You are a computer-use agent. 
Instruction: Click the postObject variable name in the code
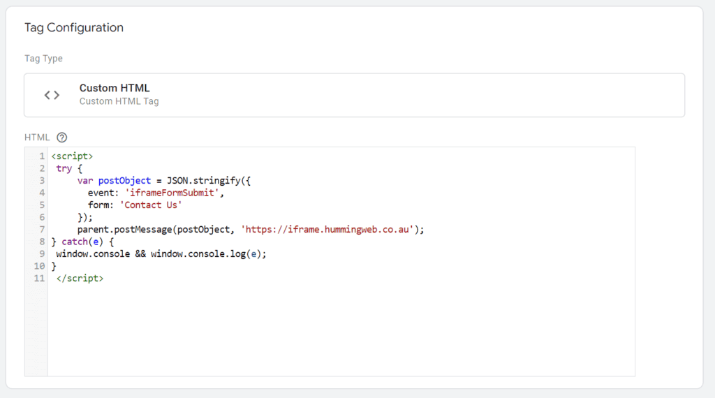[124, 180]
